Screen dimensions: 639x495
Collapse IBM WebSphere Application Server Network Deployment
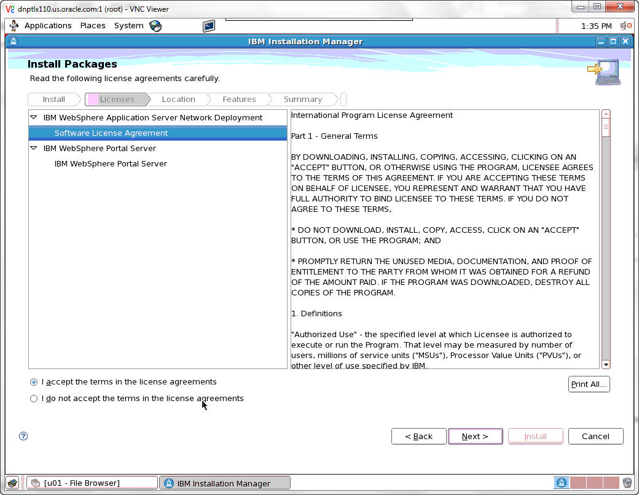click(34, 117)
